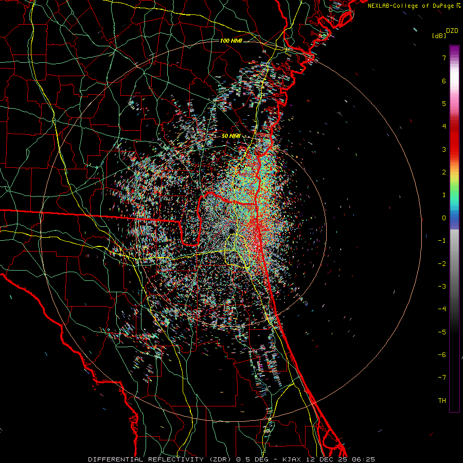Click the 7 value on the colorbar scale
Screen dimensions: 463x463
[444, 58]
